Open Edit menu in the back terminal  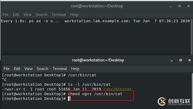pyautogui.click(x=16, y=15)
